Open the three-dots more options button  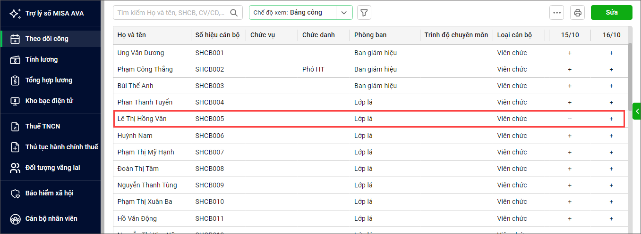pos(556,13)
